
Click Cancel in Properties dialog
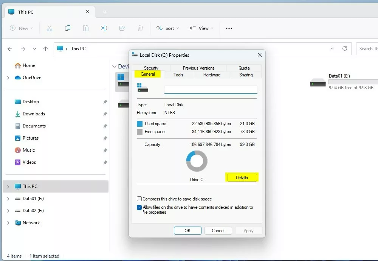point(218,231)
